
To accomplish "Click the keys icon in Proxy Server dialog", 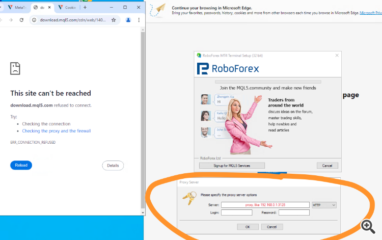I will 189,198.
